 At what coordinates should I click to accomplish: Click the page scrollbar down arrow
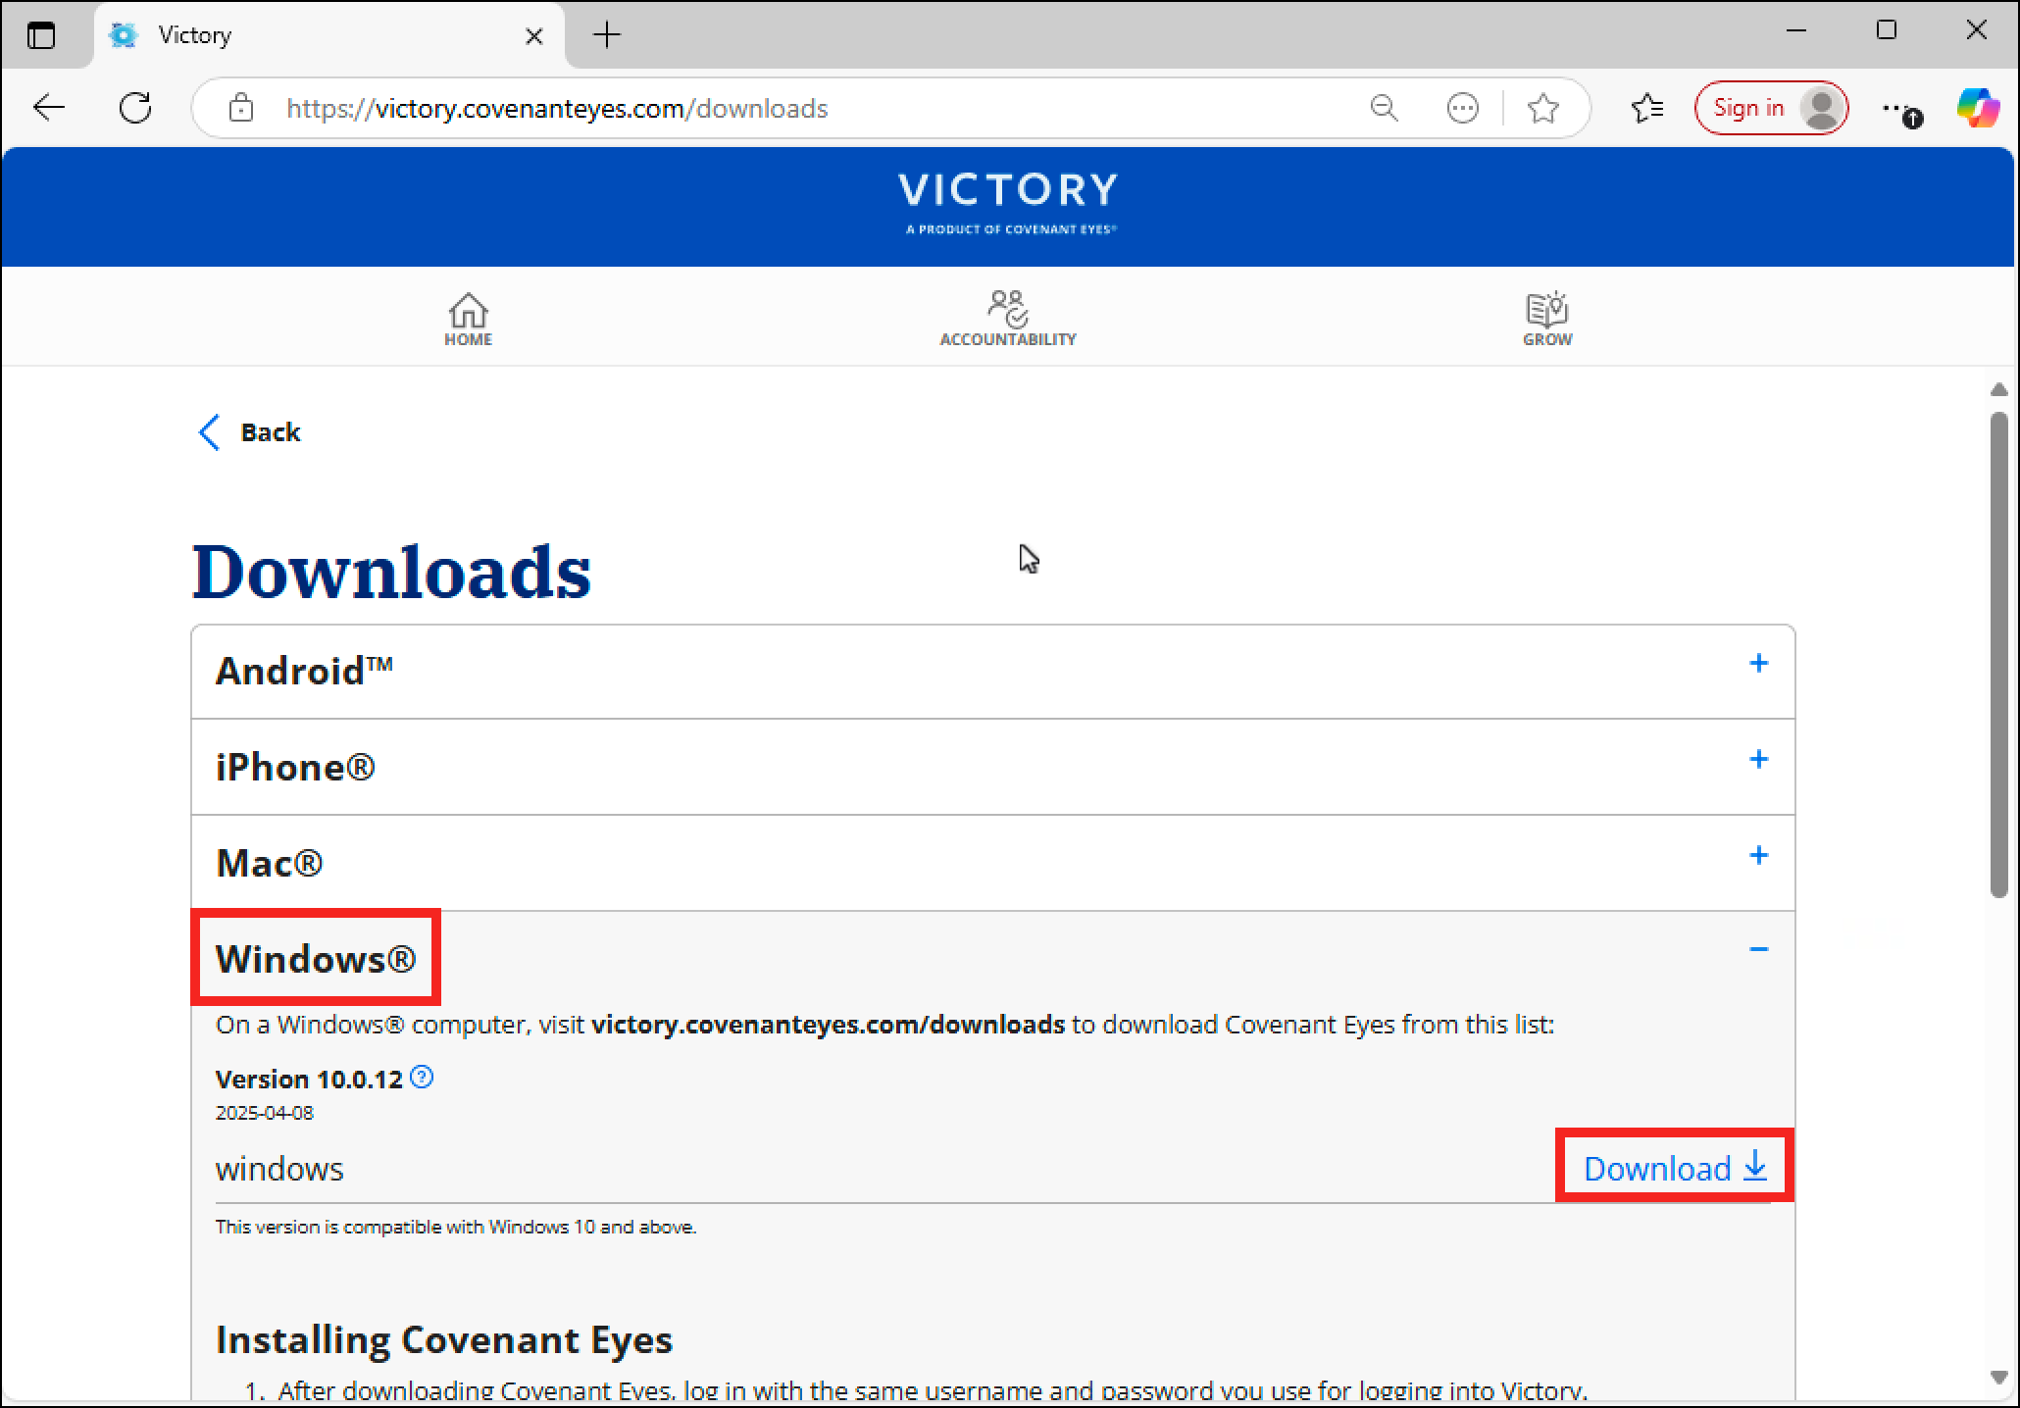click(x=1999, y=1378)
